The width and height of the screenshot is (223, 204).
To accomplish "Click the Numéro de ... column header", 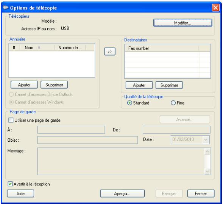I will point(70,48).
